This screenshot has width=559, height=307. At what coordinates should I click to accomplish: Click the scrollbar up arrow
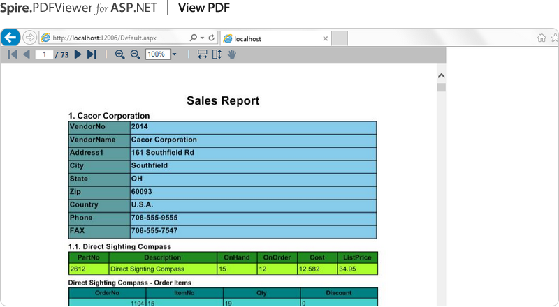coord(442,75)
